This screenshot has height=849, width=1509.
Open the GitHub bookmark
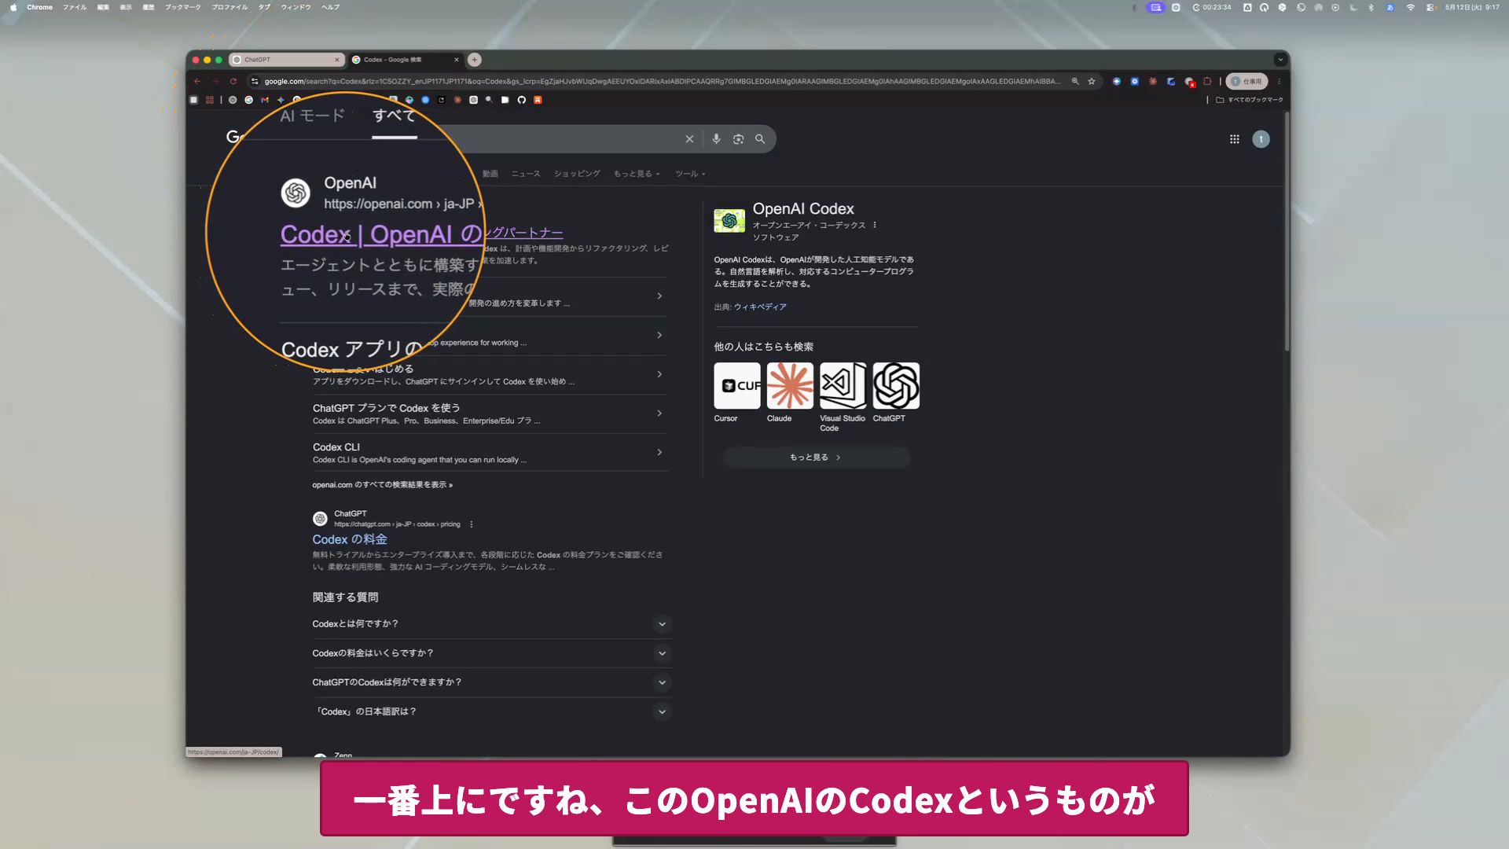click(522, 100)
